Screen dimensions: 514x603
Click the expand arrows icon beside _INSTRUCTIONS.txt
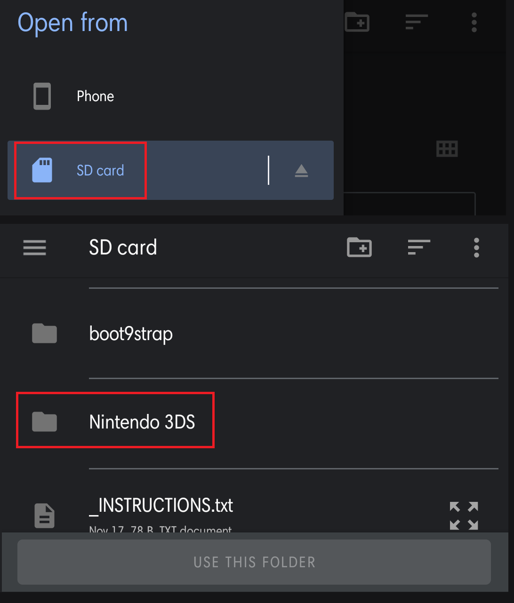click(464, 516)
